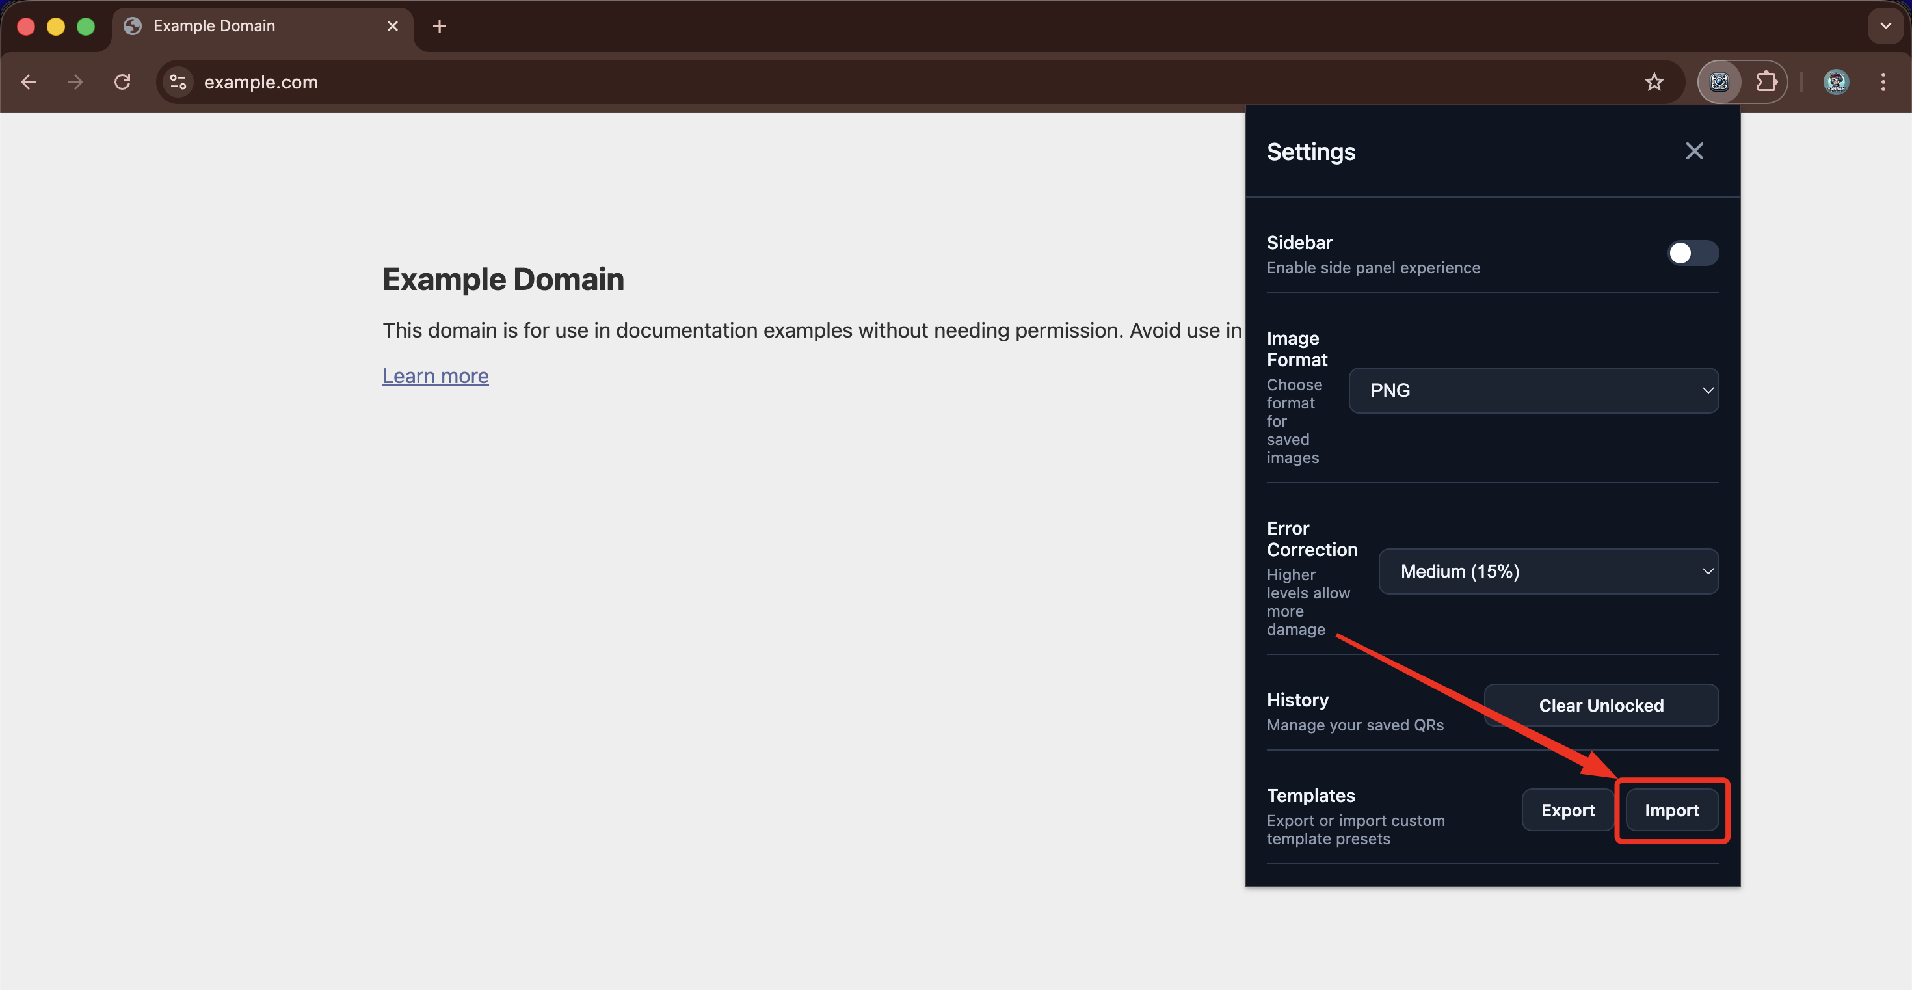Bookmark this page with the star icon

pyautogui.click(x=1654, y=82)
